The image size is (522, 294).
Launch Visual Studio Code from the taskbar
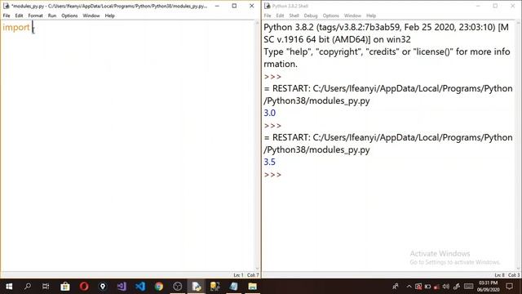pos(140,287)
